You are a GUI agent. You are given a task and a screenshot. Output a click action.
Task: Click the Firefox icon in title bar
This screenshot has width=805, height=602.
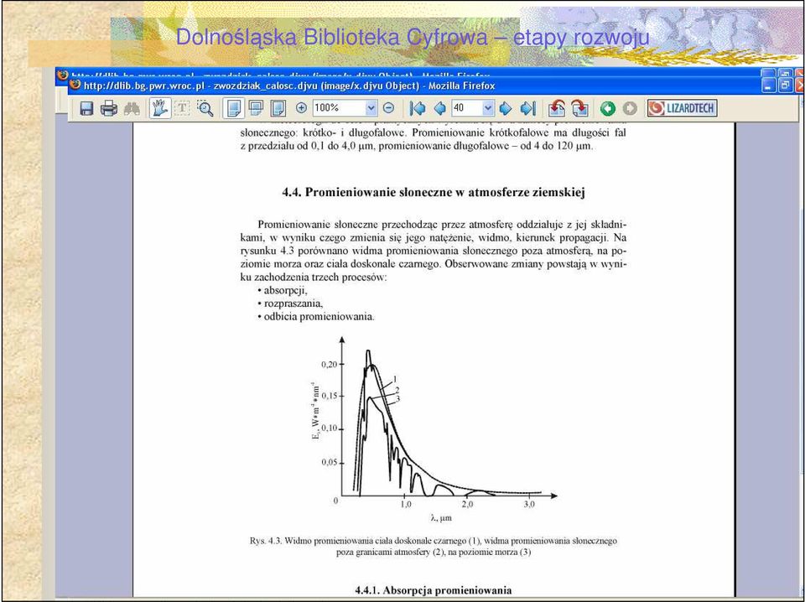tap(75, 84)
